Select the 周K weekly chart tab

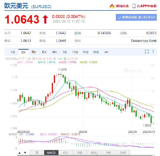point(34,52)
